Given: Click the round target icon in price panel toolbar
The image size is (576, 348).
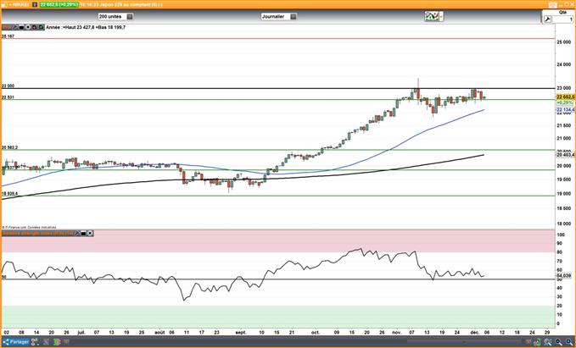Looking at the screenshot, I should pyautogui.click(x=28, y=27).
